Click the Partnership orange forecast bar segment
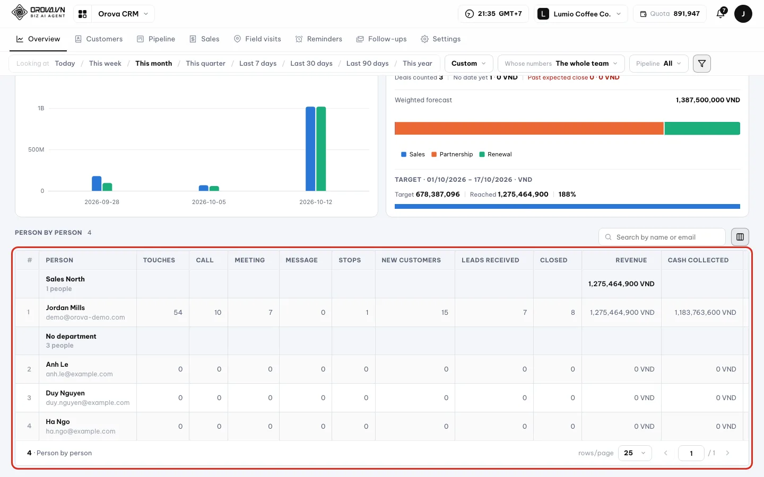This screenshot has height=477, width=764. [x=529, y=128]
